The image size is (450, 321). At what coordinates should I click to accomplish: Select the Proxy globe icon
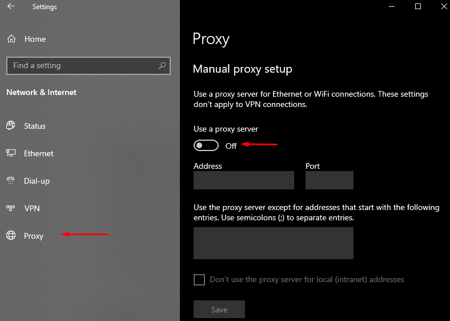click(11, 236)
